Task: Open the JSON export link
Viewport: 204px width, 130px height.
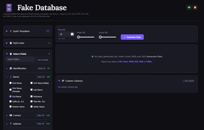Action: (x=131, y=62)
